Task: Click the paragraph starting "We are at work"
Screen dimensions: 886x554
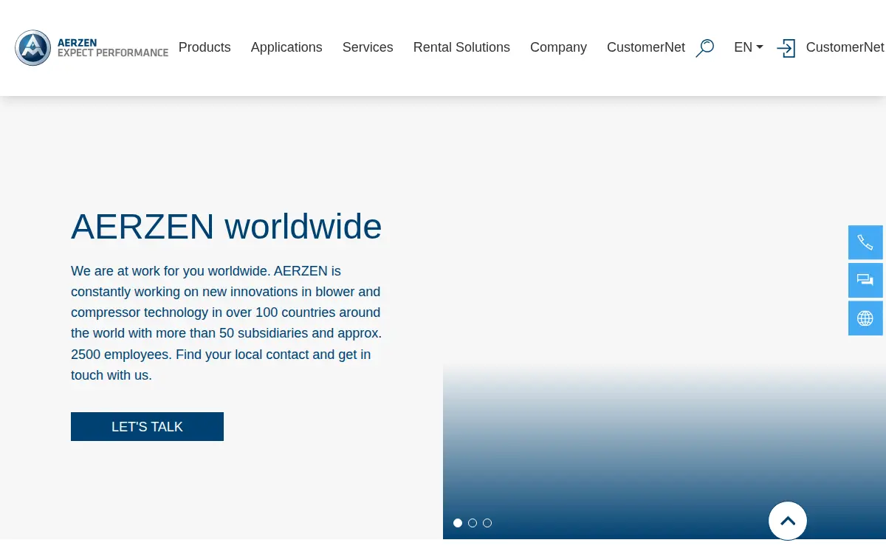Action: 227,323
